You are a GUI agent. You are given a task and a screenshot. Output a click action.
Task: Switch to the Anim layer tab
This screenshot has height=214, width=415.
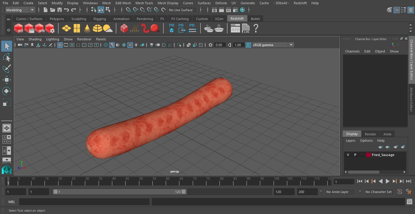click(387, 134)
